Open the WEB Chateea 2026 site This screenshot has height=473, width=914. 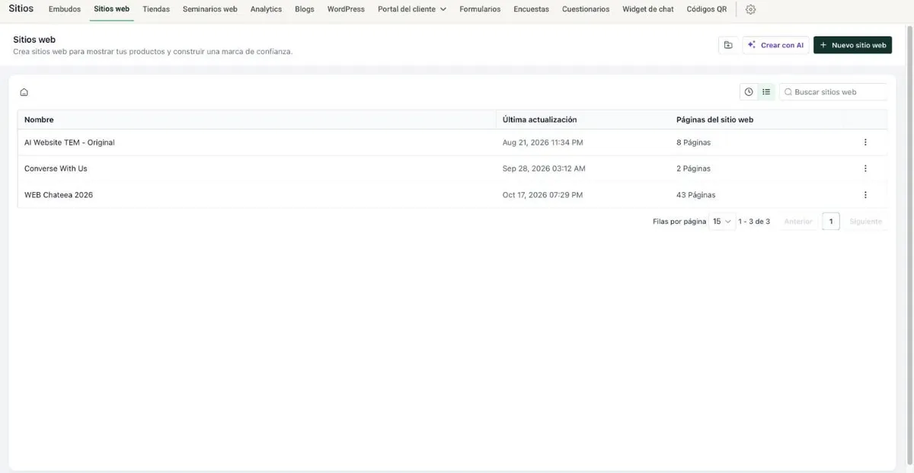click(59, 195)
